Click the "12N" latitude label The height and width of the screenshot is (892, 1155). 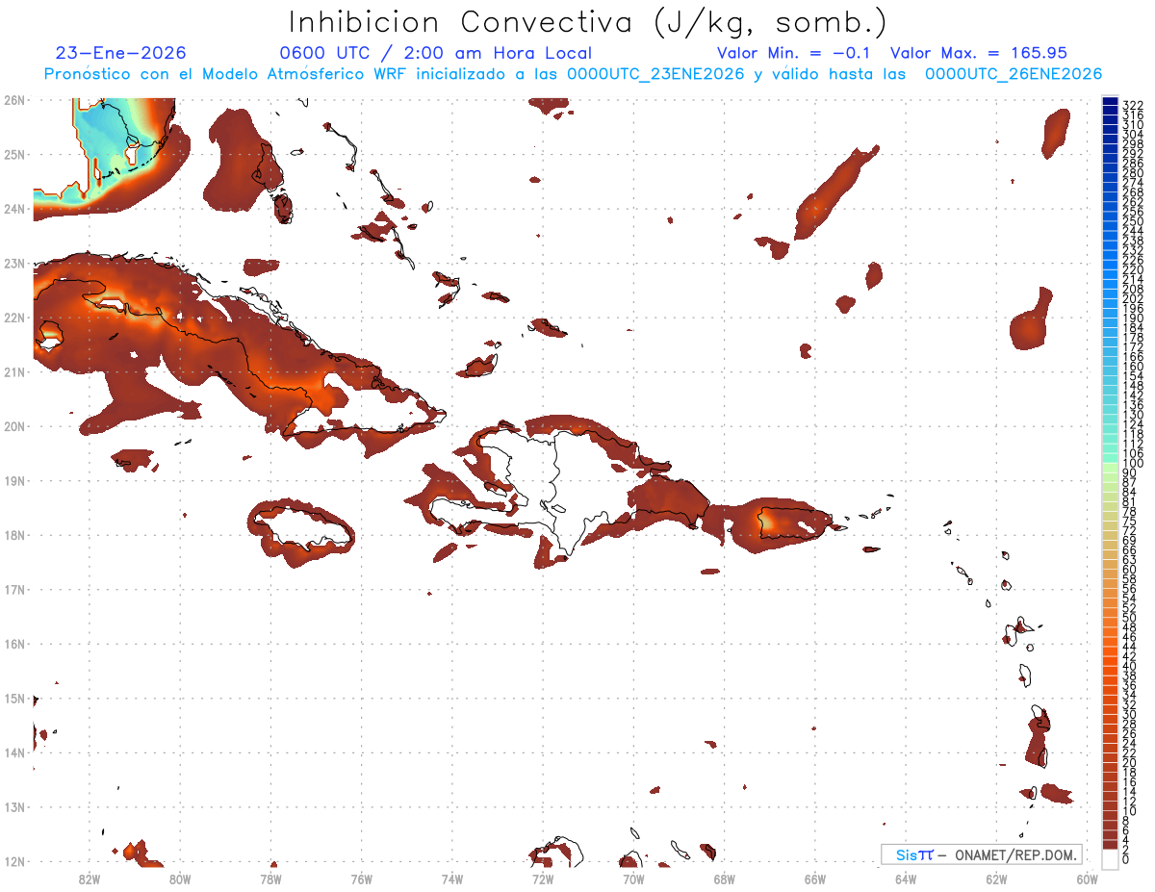click(x=14, y=861)
